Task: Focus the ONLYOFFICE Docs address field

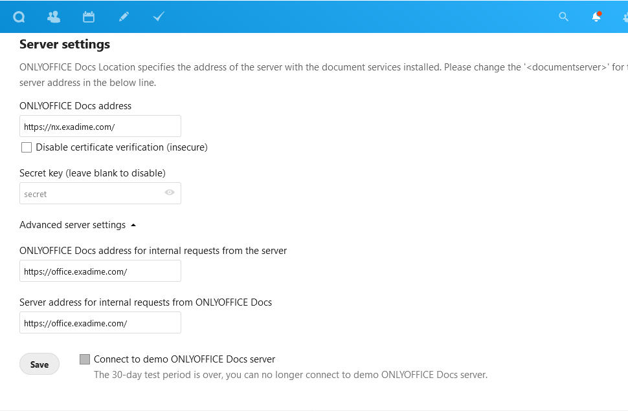Action: 100,127
